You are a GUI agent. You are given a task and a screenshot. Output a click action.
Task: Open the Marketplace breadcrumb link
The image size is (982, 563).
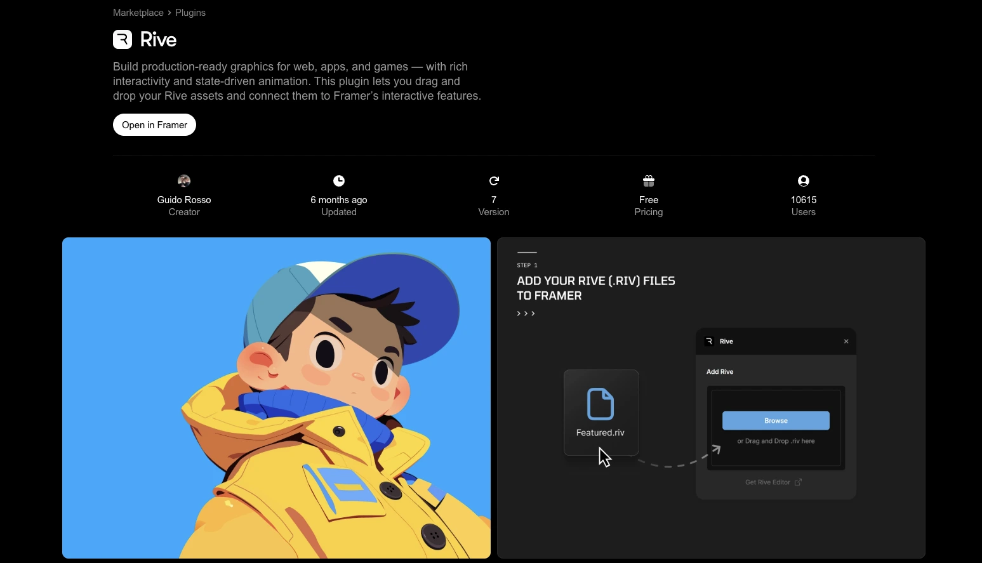138,13
